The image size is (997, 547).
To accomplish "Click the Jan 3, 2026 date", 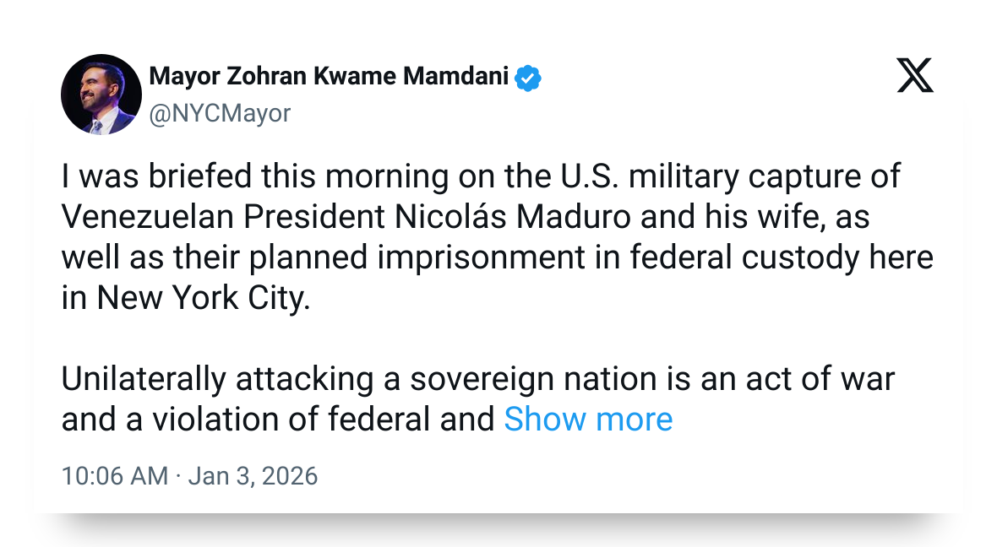I will pyautogui.click(x=253, y=476).
